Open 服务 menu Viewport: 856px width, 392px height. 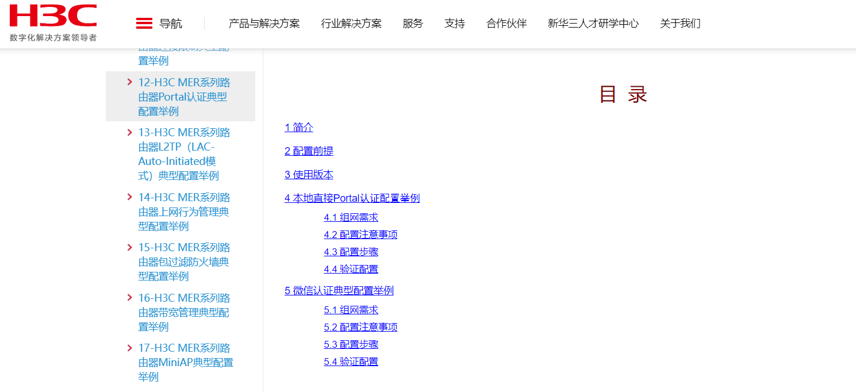(x=413, y=24)
